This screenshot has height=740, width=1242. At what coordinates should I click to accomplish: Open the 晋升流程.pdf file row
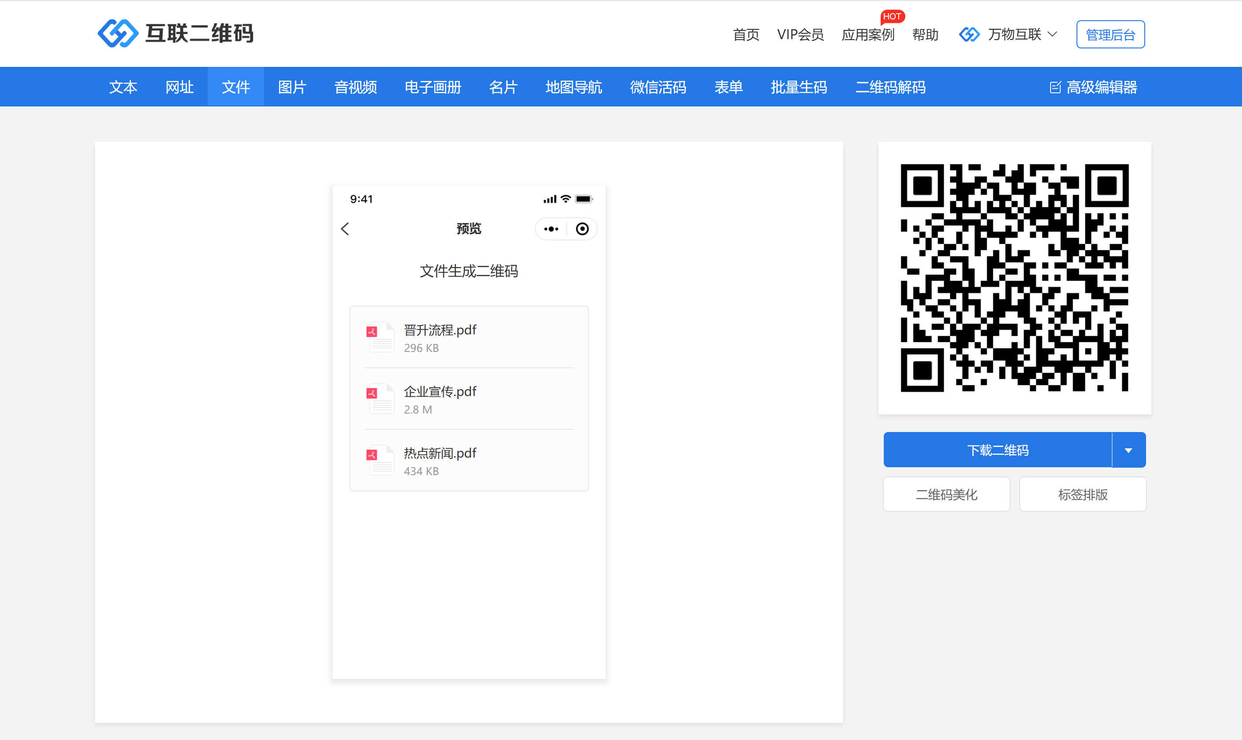point(469,337)
